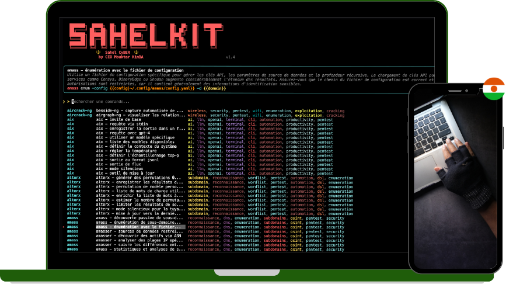Image resolution: width=506 pixels, height=284 pixels.
Task: Select 'aix – régler la température' row
Action: pyautogui.click(x=200, y=151)
